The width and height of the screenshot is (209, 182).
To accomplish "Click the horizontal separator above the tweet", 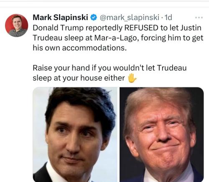I will coord(104,7).
